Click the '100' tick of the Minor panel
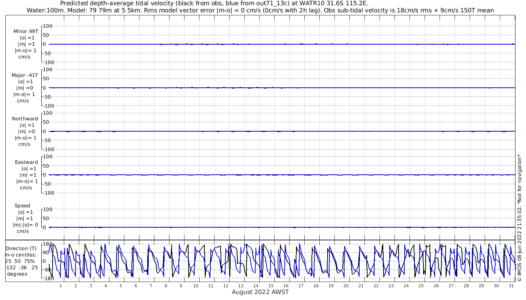The image size is (526, 300). [x=48, y=26]
